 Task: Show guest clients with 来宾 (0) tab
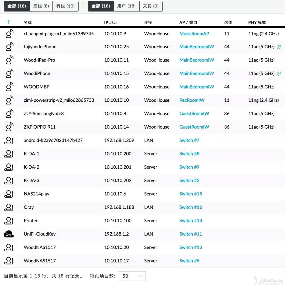pyautogui.click(x=151, y=6)
